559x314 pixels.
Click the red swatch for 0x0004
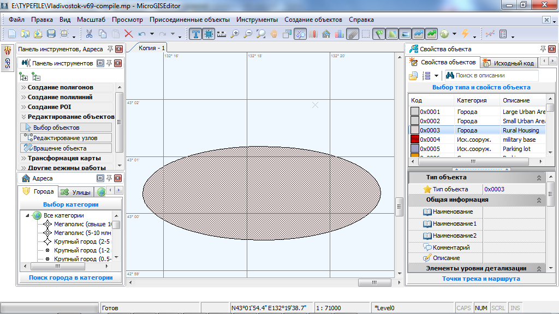pos(414,140)
